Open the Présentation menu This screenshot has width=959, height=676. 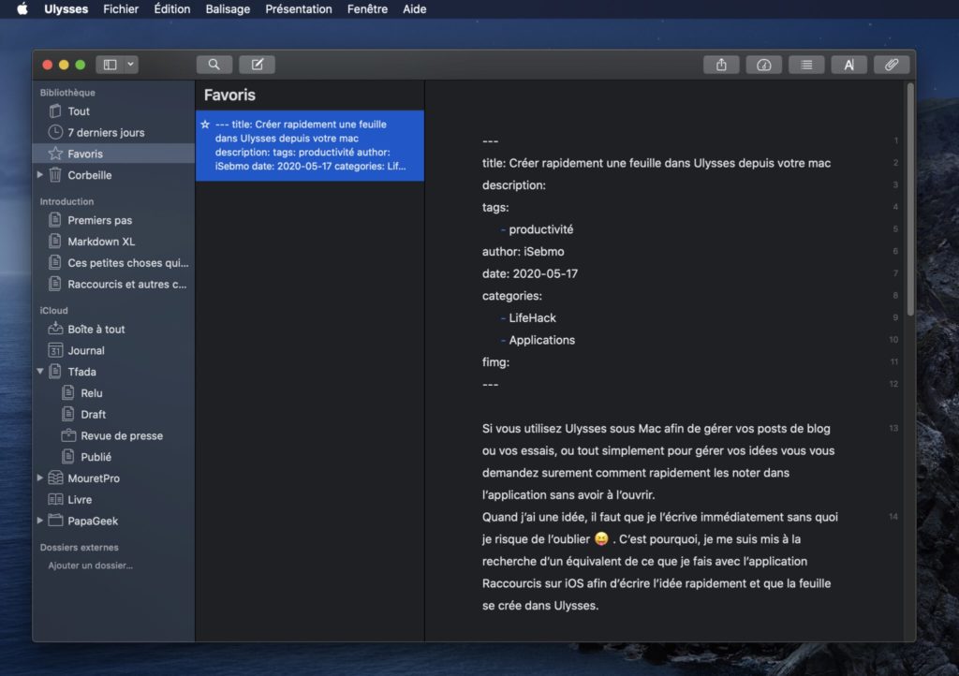pyautogui.click(x=298, y=9)
